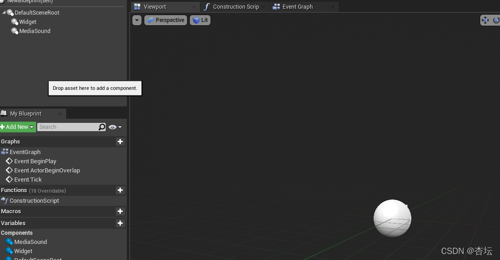Click the Event Tick diamond icon

(9, 179)
